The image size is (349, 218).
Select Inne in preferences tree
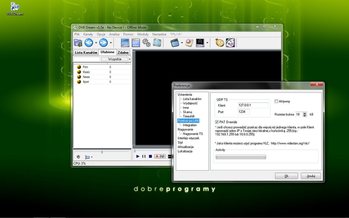(x=186, y=108)
